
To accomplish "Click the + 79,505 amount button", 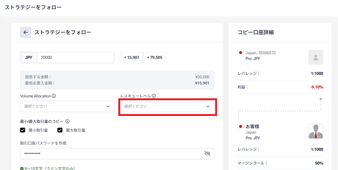I will 155,57.
